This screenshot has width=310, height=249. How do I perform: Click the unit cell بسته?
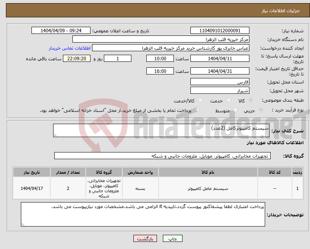pos(140,188)
